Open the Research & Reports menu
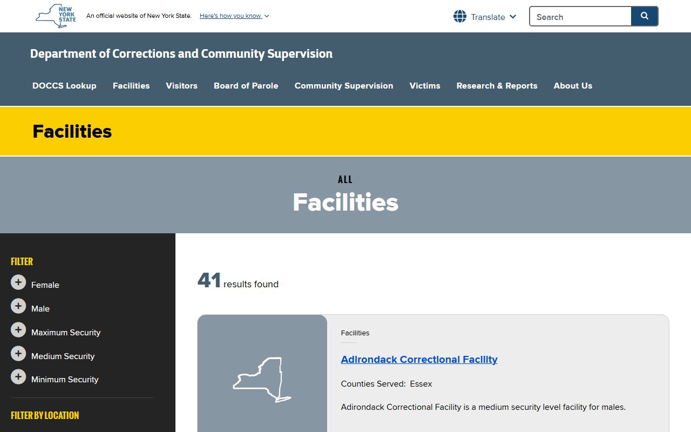 (497, 85)
